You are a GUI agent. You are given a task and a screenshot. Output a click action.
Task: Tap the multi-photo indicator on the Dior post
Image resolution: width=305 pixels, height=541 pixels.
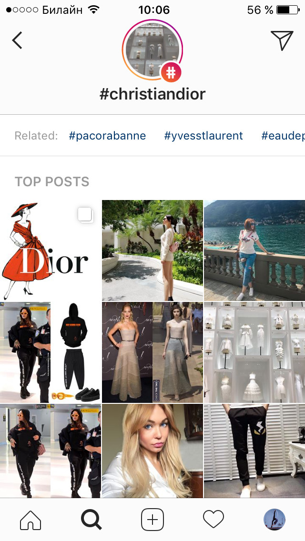point(85,215)
